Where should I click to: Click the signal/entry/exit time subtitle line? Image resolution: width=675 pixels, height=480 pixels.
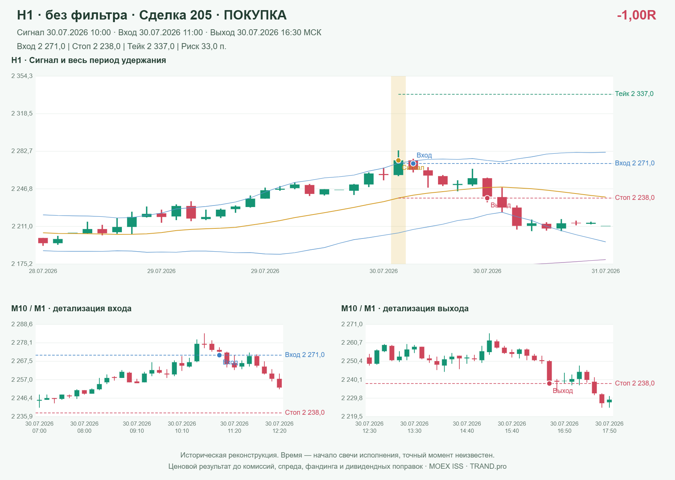[169, 33]
